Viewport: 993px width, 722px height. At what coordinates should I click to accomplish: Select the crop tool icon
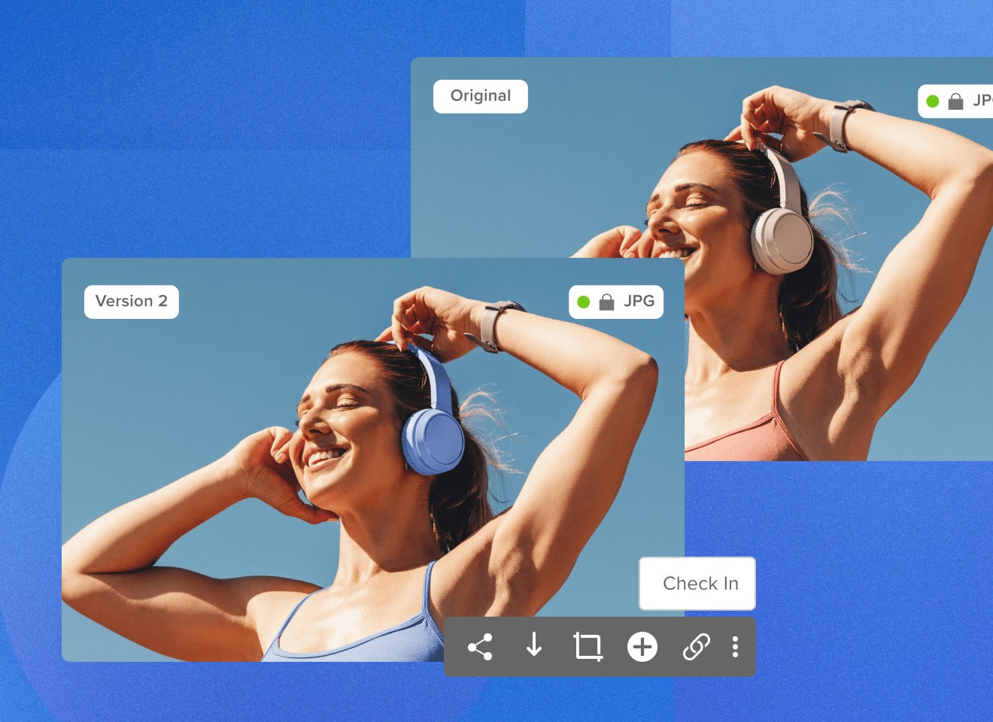pos(588,647)
